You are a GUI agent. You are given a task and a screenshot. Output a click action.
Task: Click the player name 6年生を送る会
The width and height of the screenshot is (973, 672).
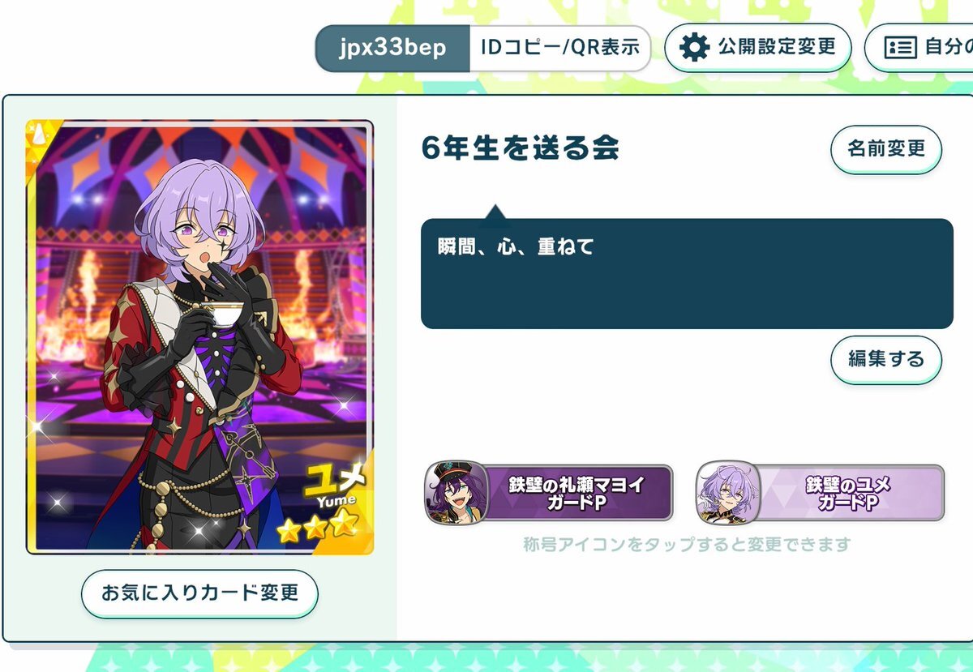[x=521, y=148]
